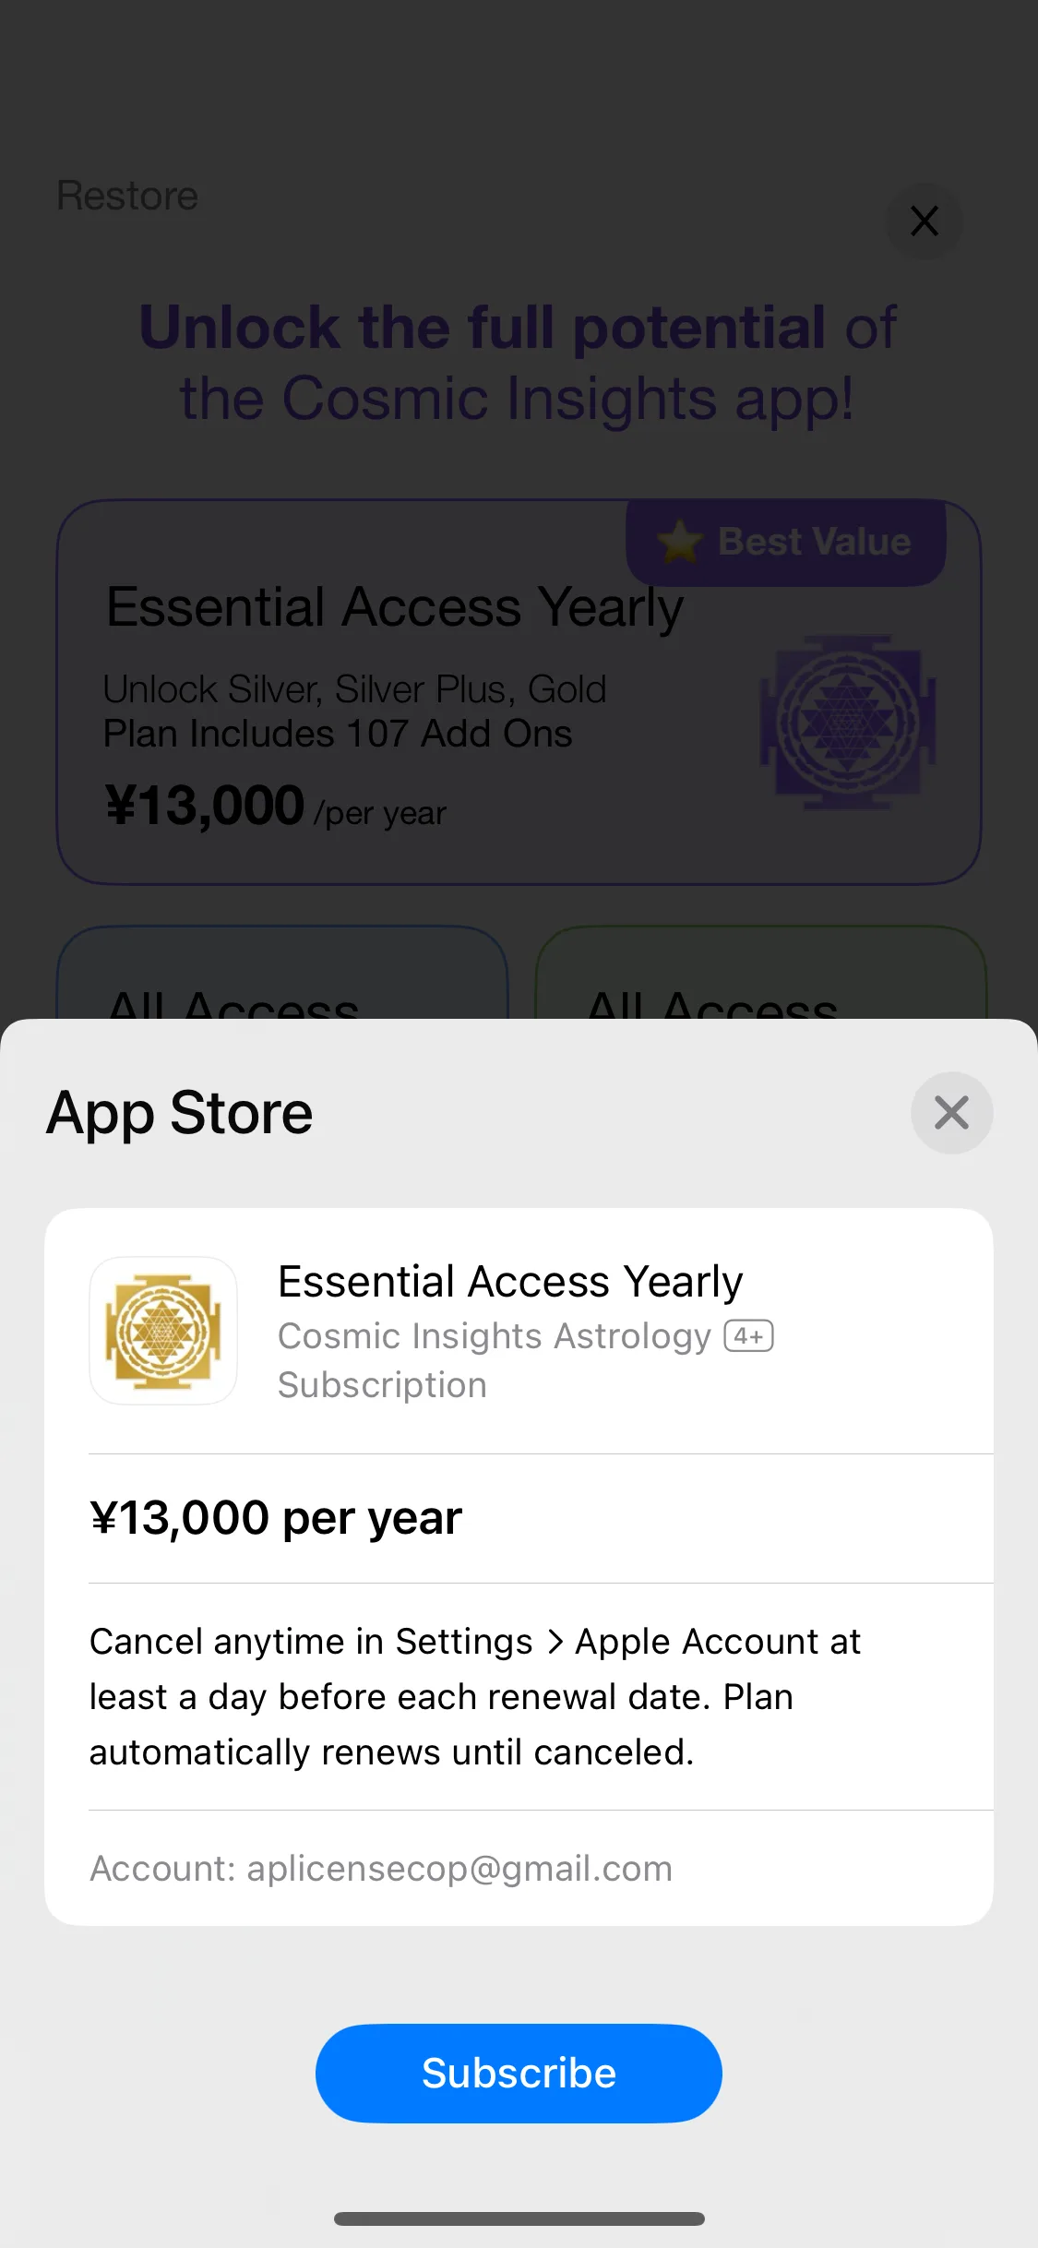Tap the chevron in Settings > Apple Account

tap(555, 1642)
